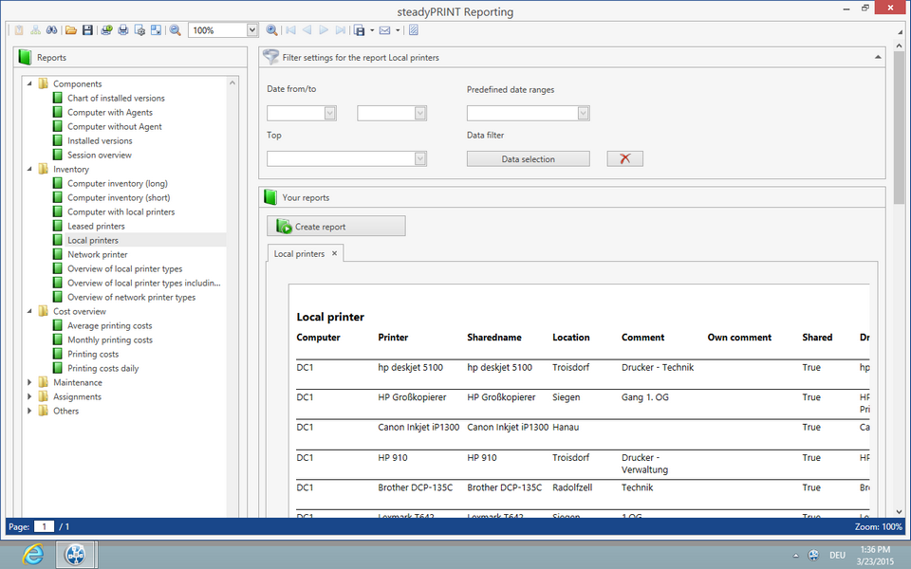This screenshot has width=911, height=569.
Task: Click the scale page toolbar icon
Action: point(156,30)
